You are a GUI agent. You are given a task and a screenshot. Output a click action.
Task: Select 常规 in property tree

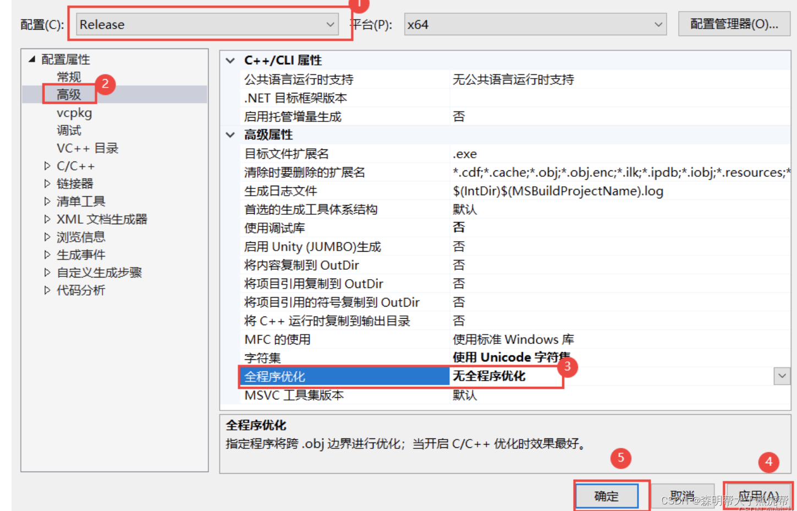(69, 77)
